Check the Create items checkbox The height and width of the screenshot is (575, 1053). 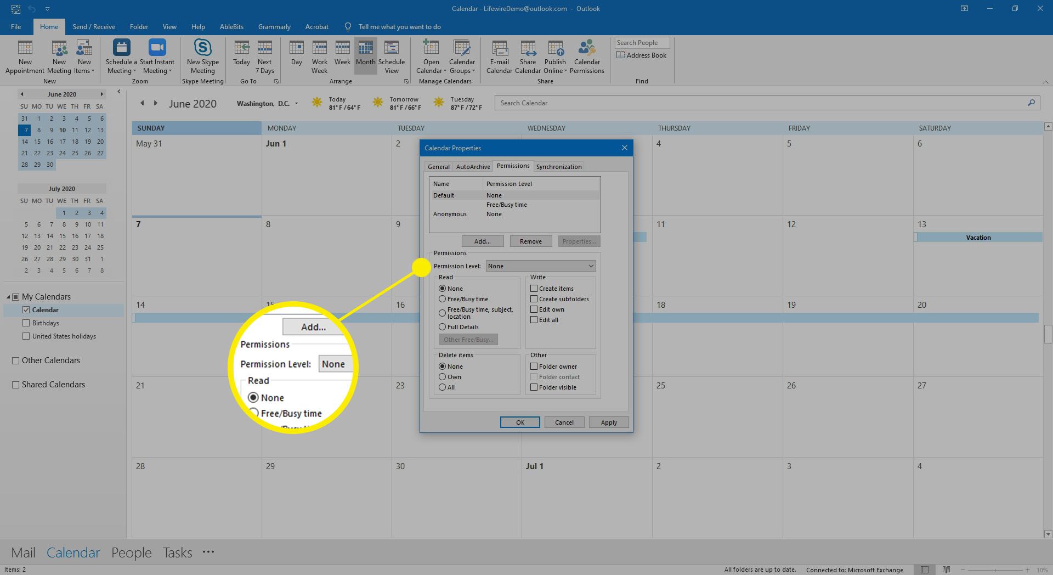(534, 289)
